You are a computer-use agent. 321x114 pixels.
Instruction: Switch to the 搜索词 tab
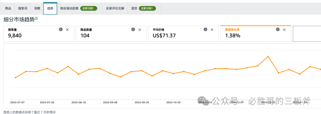coord(22,8)
